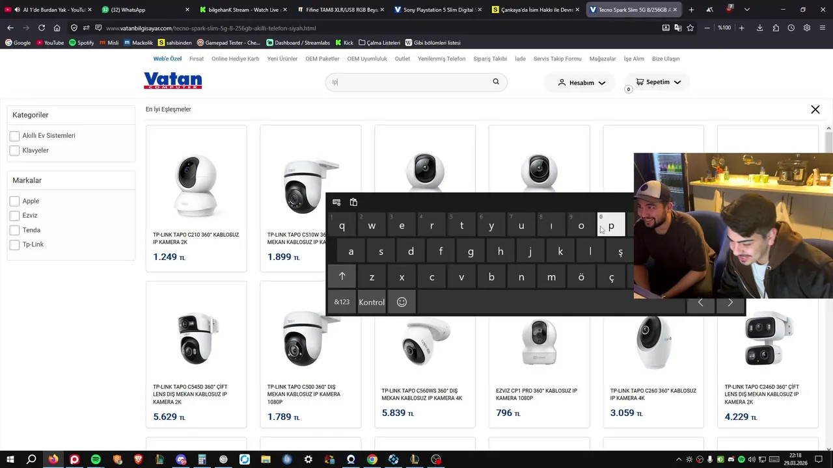The image size is (833, 468).
Task: Click the search magnifier icon in Vatan search bar
Action: (x=496, y=82)
